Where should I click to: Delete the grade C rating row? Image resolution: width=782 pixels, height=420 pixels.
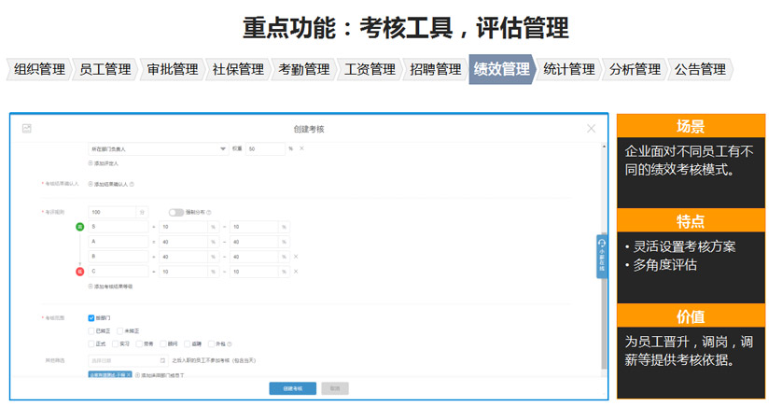296,272
